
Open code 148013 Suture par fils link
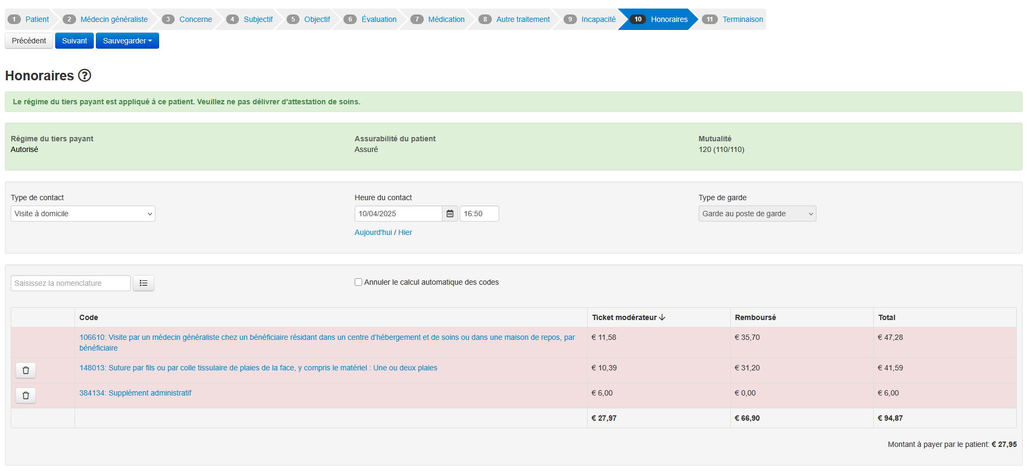tap(258, 368)
